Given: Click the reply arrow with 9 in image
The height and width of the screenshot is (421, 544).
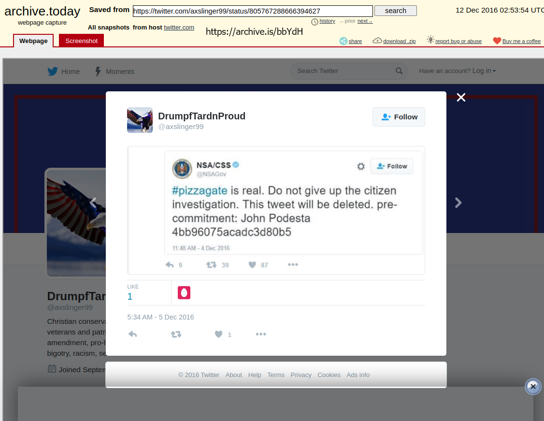Looking at the screenshot, I should click(x=170, y=265).
